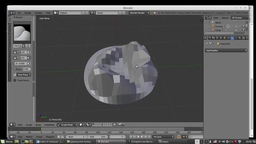This screenshot has height=144, width=256.
Task: Toggle the auto keyframe record button
Action: pyautogui.click(x=179, y=137)
